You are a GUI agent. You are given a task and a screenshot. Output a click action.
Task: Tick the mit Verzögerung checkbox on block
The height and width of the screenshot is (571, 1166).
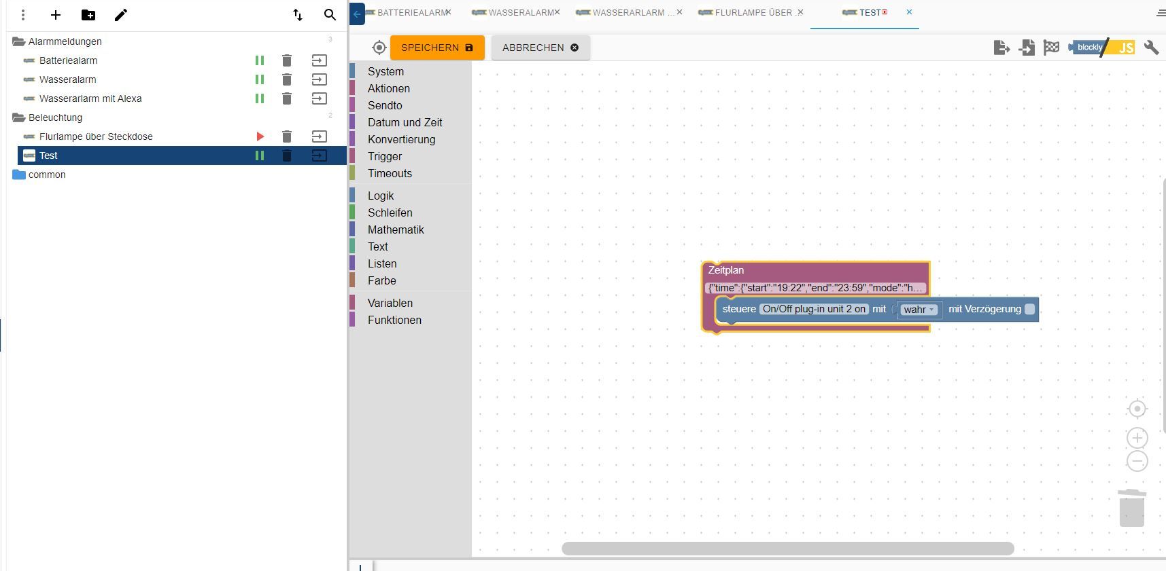pyautogui.click(x=1029, y=310)
